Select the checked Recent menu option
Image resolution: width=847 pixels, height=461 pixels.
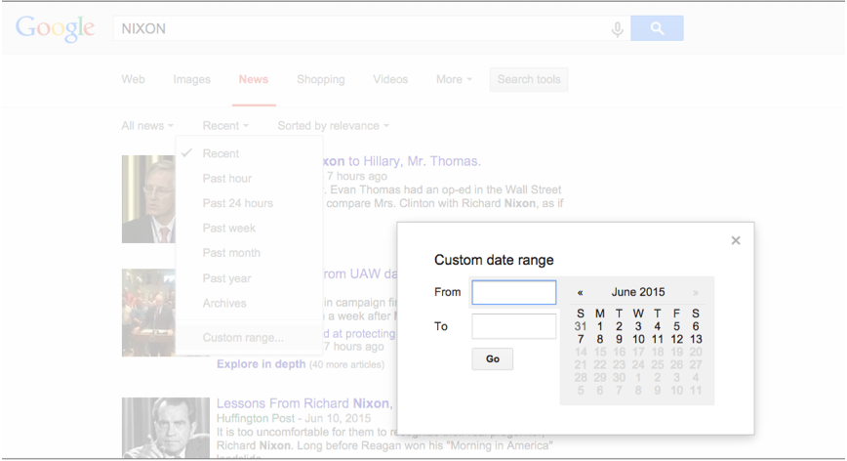pos(221,153)
